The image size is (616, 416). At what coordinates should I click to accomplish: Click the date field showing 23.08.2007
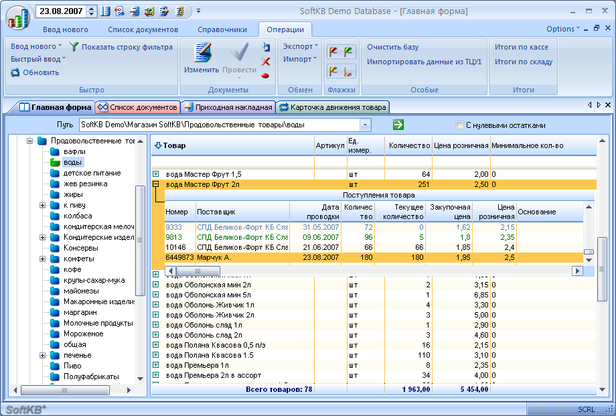click(x=61, y=11)
